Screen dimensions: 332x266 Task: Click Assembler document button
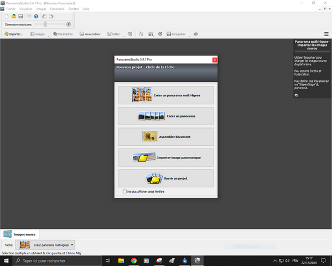pyautogui.click(x=166, y=137)
